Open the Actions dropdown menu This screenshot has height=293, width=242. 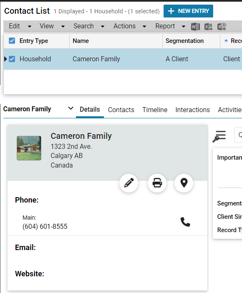130,26
